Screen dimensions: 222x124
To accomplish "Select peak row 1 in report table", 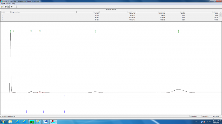I will tap(110, 14).
